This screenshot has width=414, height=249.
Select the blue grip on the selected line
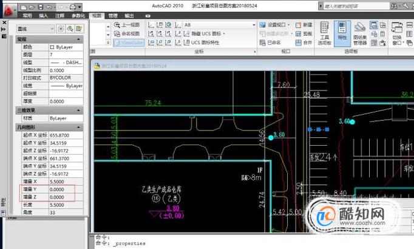click(x=319, y=129)
